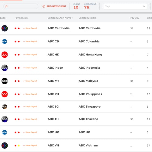Screen dimensions: 152x152
Task: Click the Logo column header
Action: [3, 18]
